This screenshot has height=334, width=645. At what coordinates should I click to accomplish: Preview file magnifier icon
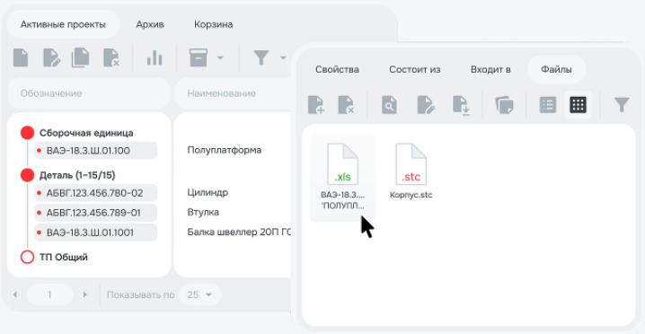(x=389, y=105)
